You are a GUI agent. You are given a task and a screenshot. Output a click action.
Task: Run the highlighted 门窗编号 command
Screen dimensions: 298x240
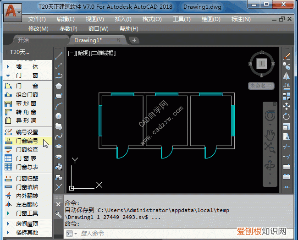[28, 141]
